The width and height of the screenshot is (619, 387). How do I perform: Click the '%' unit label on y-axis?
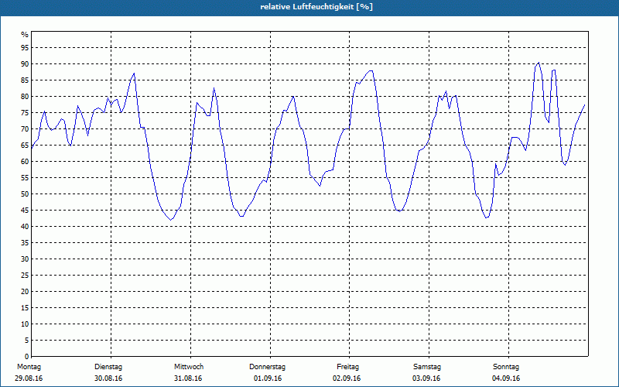[25, 35]
